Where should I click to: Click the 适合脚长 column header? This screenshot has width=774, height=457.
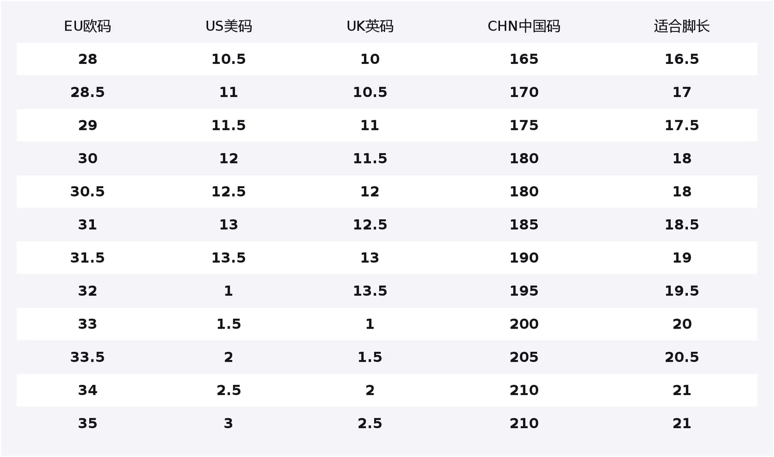coord(682,26)
